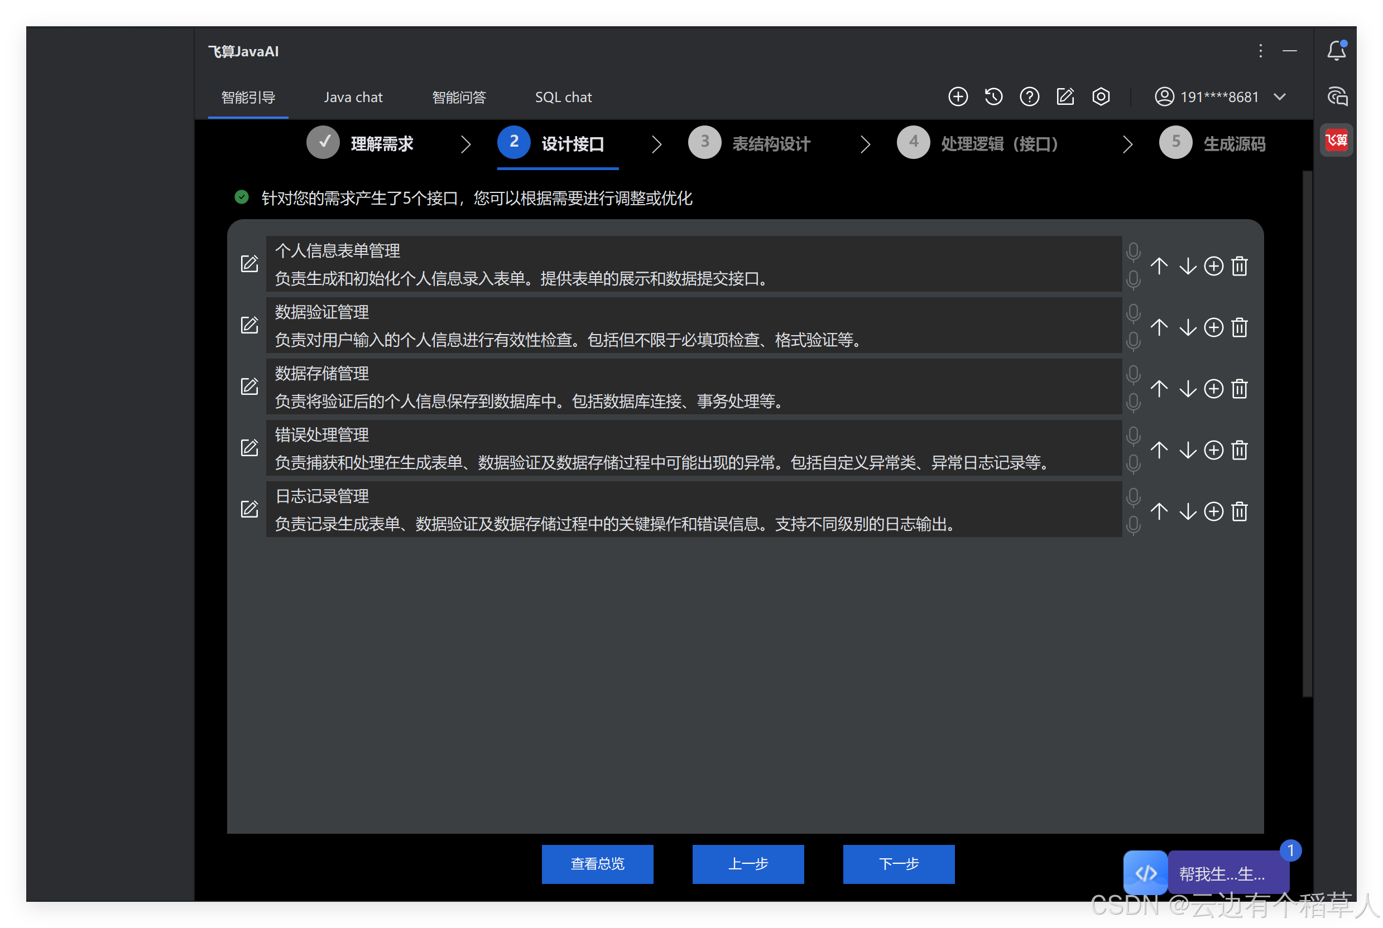Image resolution: width=1383 pixels, height=928 pixels.
Task: Edit the 日志记录管理 entry
Action: [249, 510]
